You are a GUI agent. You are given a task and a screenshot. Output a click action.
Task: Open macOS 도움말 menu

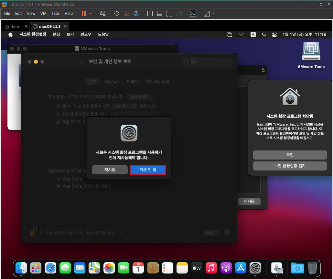coord(103,34)
